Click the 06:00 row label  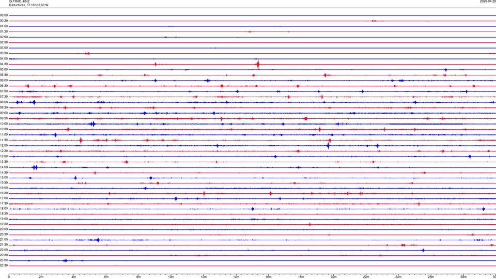click(x=4, y=81)
